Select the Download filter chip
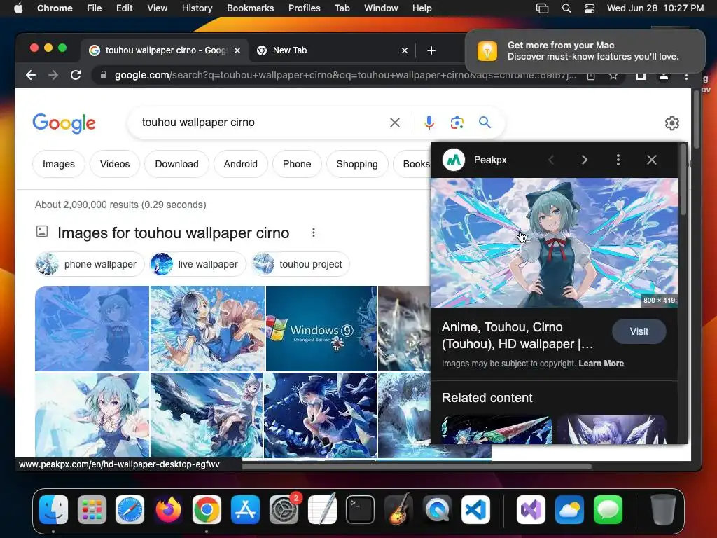Image resolution: width=717 pixels, height=538 pixels. 176,164
